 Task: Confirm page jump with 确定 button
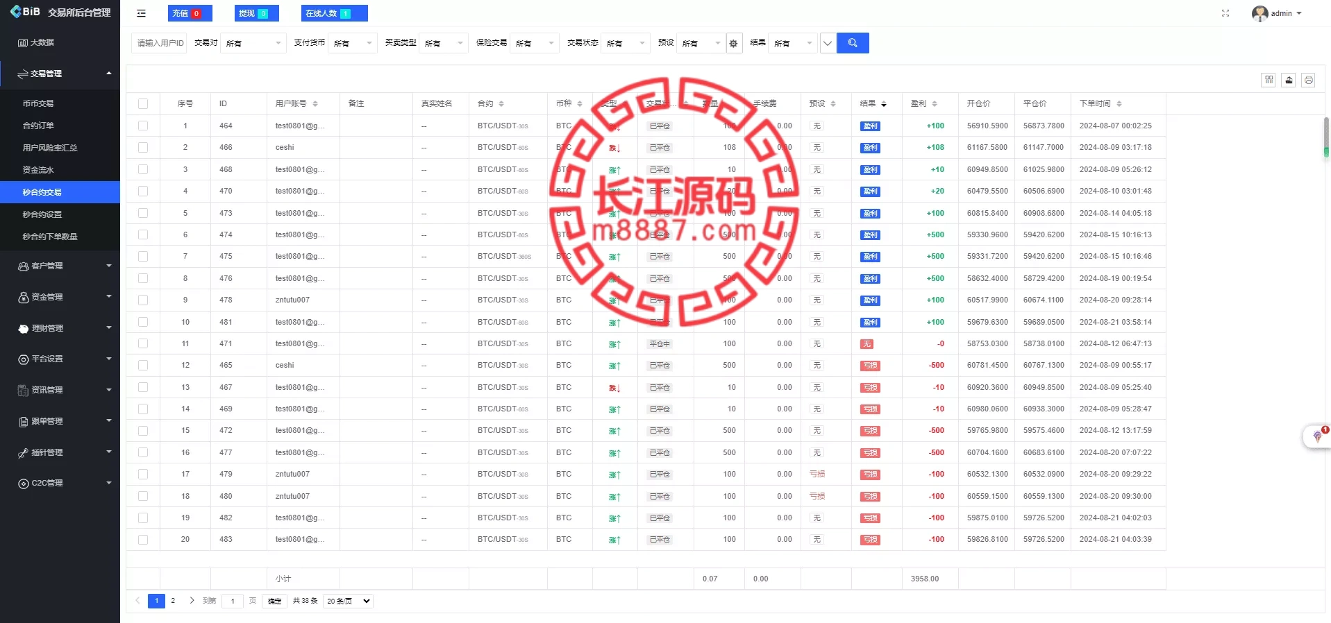tap(275, 601)
